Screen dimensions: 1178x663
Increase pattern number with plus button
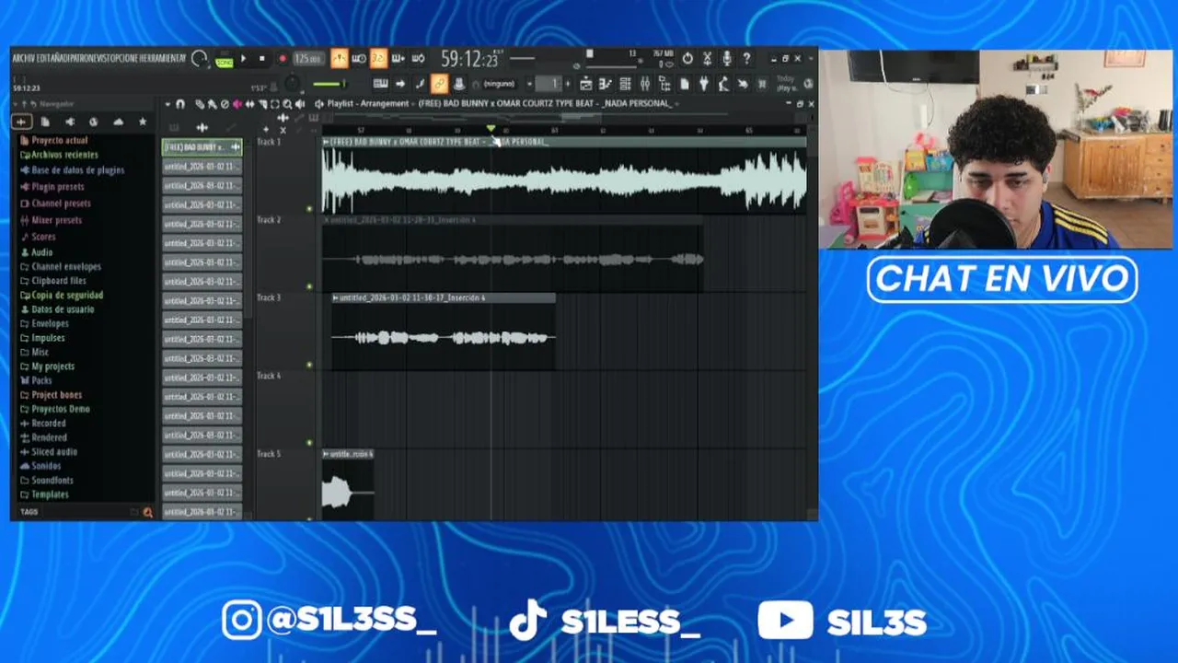pos(568,84)
